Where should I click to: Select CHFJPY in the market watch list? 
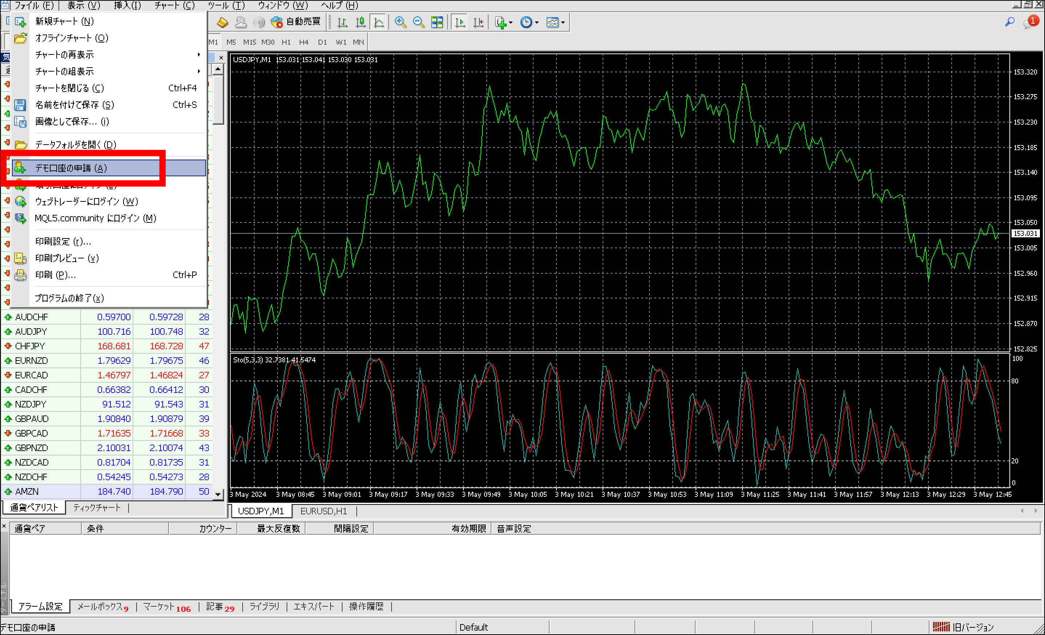[30, 346]
